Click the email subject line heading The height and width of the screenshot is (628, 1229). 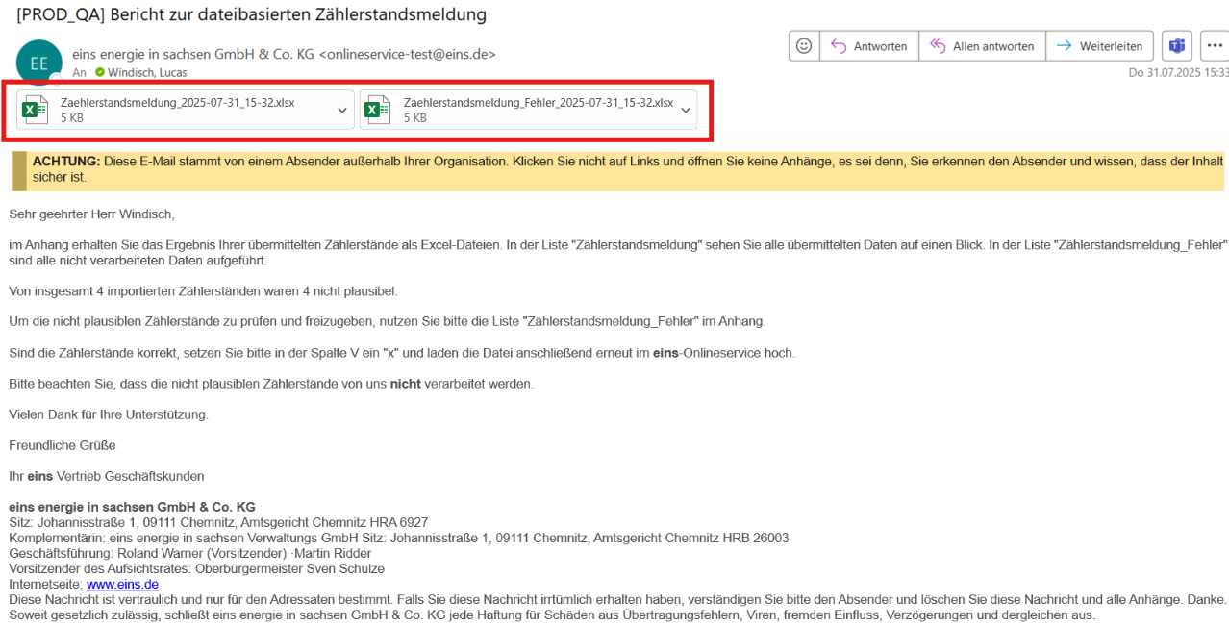tap(251, 14)
